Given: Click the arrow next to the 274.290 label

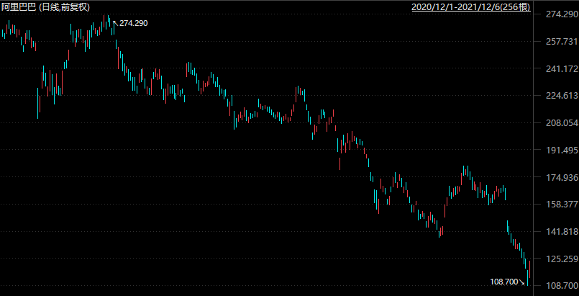Looking at the screenshot, I should click(115, 22).
